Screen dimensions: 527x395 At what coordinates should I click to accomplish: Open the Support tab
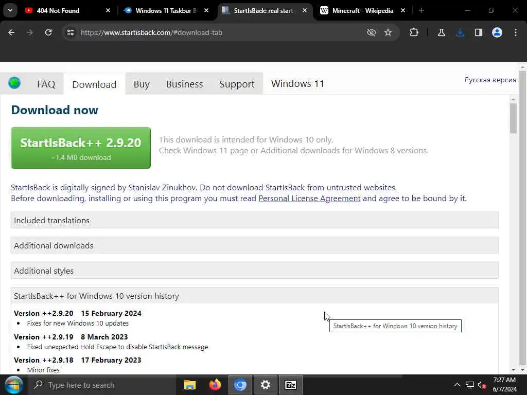click(x=237, y=84)
